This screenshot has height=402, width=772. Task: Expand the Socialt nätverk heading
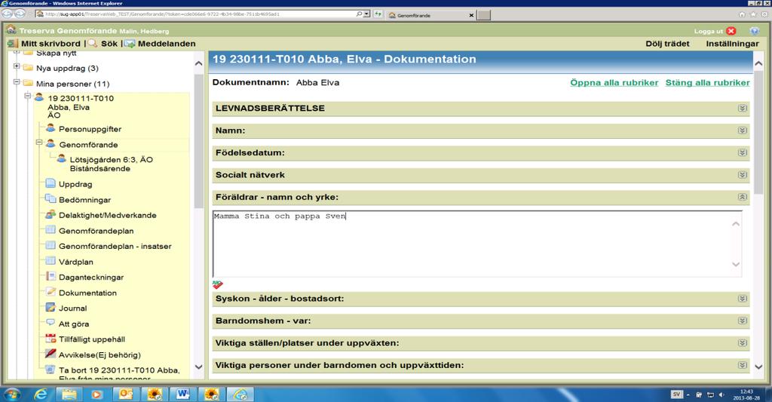743,174
